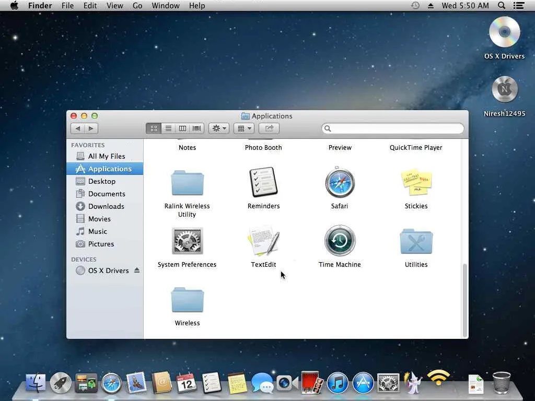Select All My Files in sidebar
535x401 pixels.
pyautogui.click(x=104, y=156)
